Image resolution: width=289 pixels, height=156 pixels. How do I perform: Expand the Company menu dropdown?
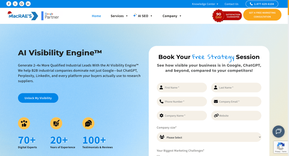click(172, 16)
